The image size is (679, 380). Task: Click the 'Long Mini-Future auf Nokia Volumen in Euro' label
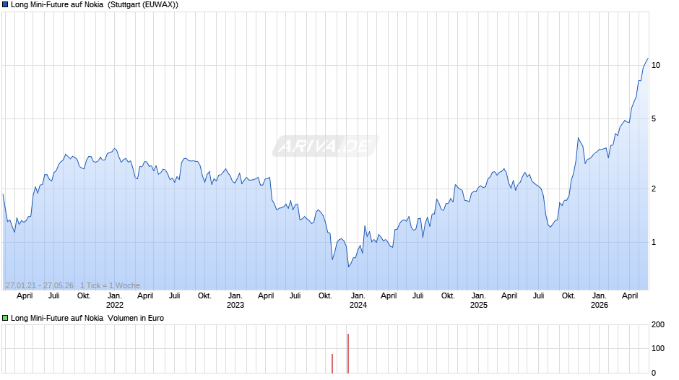pyautogui.click(x=87, y=318)
